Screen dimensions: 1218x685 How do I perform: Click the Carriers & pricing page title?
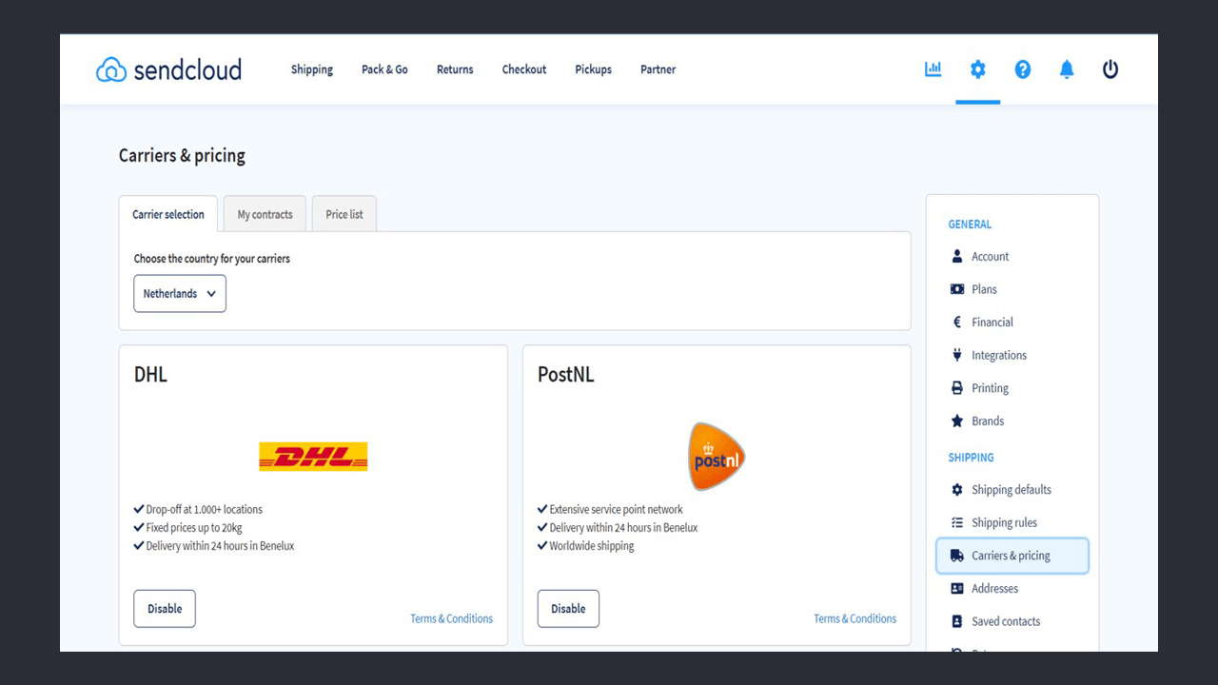tap(182, 156)
